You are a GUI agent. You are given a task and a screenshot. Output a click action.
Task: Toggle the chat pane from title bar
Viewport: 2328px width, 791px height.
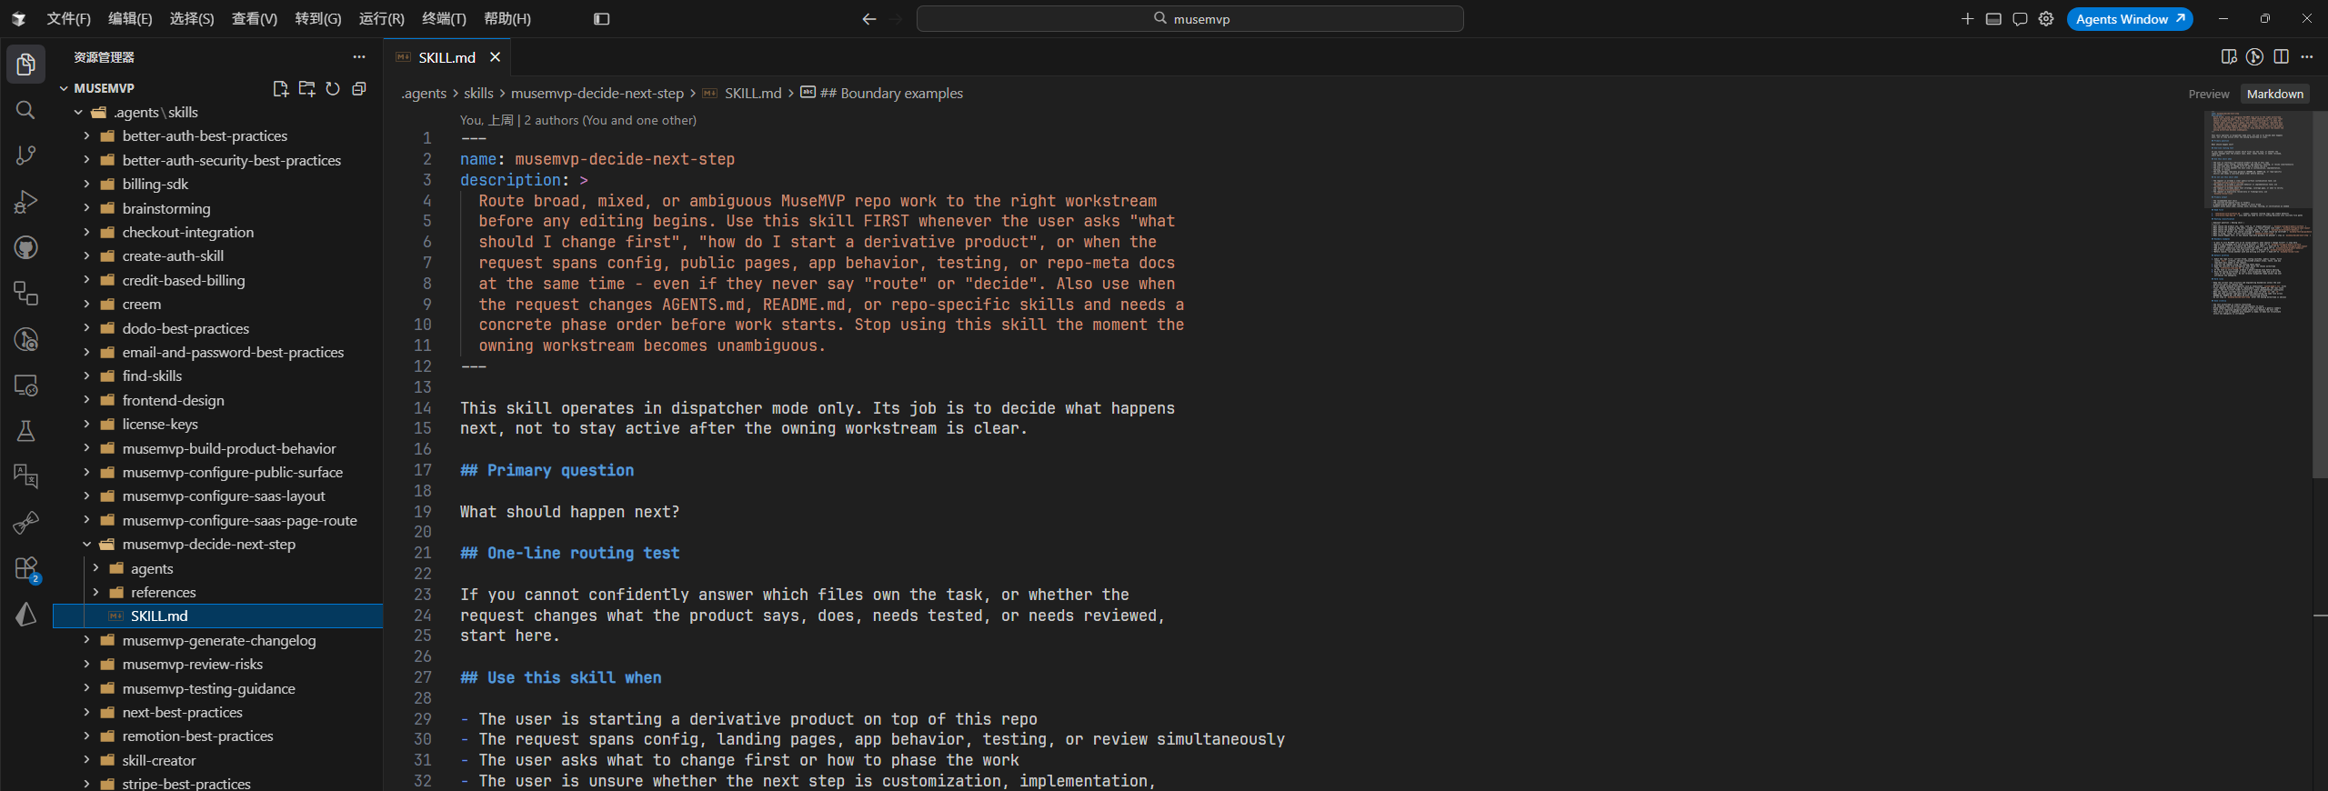[x=2020, y=19]
